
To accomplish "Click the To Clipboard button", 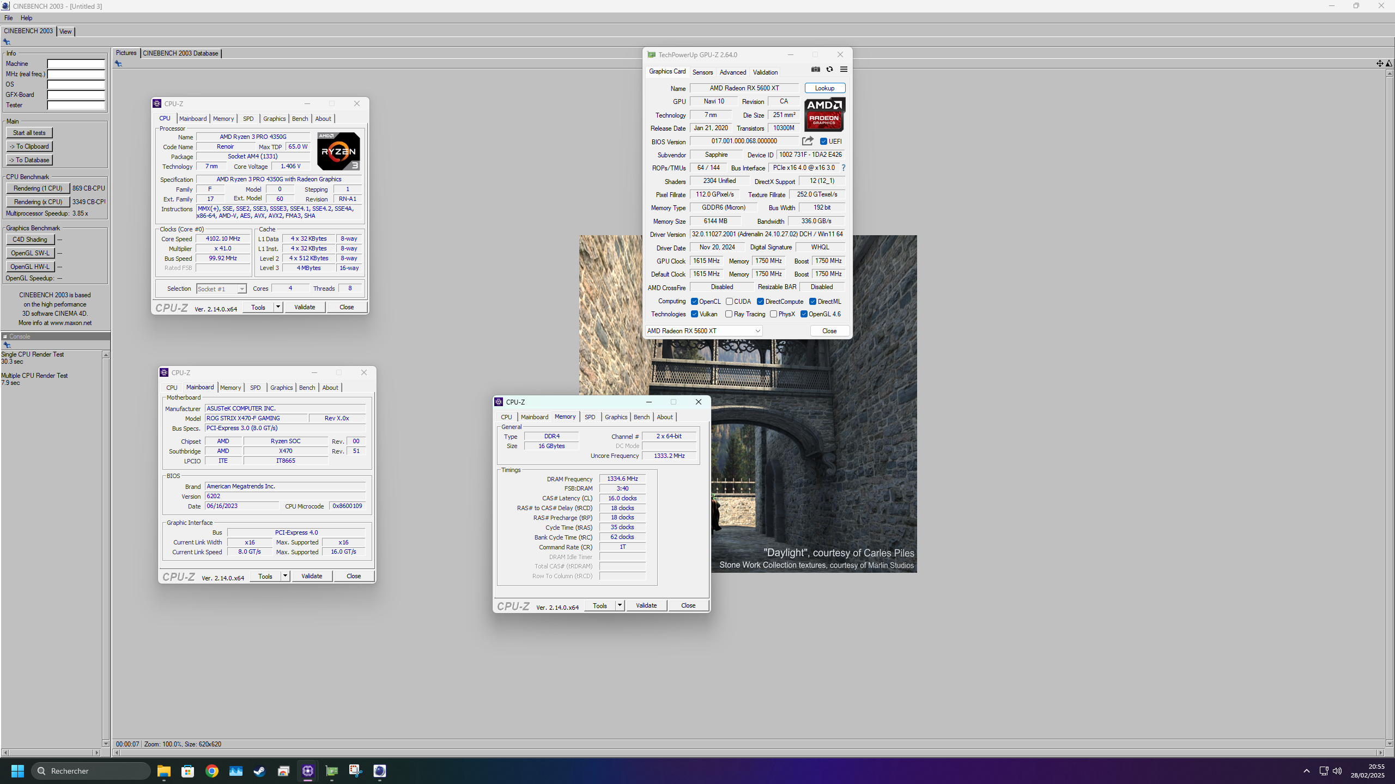I will [x=29, y=146].
